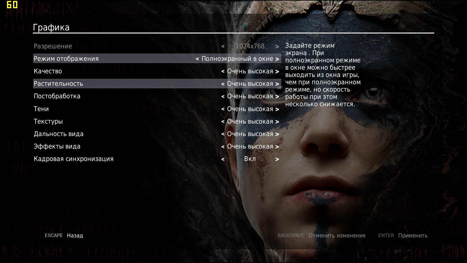467x263 pixels.
Task: Select the Растительность setting row
Action: 157,84
